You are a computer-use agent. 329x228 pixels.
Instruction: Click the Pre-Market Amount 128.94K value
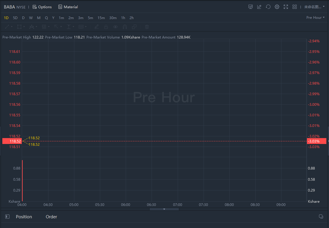184,37
